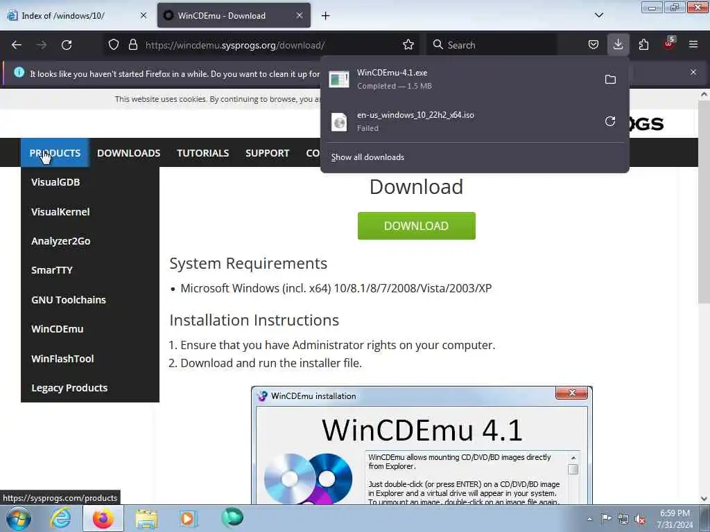Dismiss the Firefox cleanup notification bar
The height and width of the screenshot is (532, 710).
click(x=693, y=72)
